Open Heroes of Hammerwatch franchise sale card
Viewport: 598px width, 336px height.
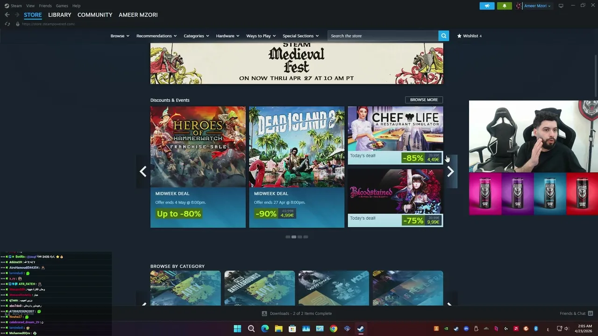pos(198,167)
